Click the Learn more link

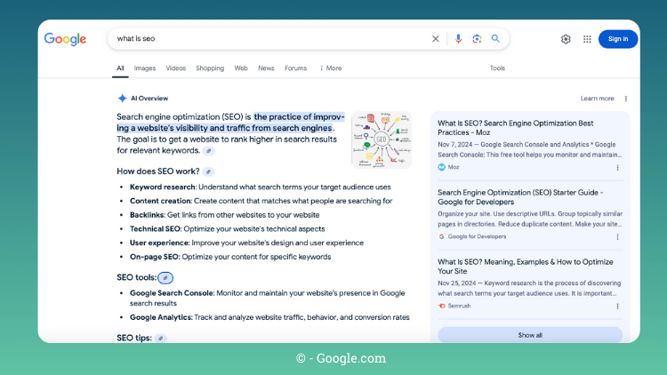click(x=598, y=99)
